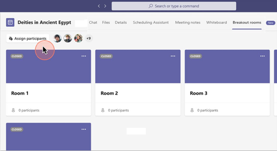
Task: Open Room 3 more options menu
Action: (x=263, y=56)
